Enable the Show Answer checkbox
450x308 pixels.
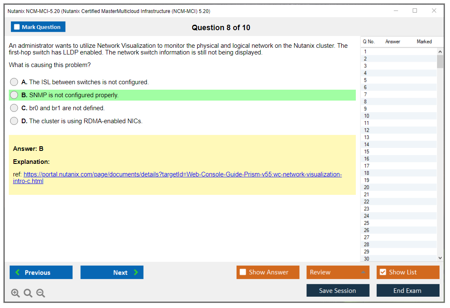click(243, 272)
